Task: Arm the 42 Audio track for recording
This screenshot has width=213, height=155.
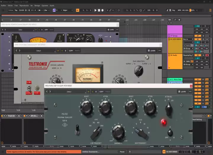Action: [x=206, y=55]
